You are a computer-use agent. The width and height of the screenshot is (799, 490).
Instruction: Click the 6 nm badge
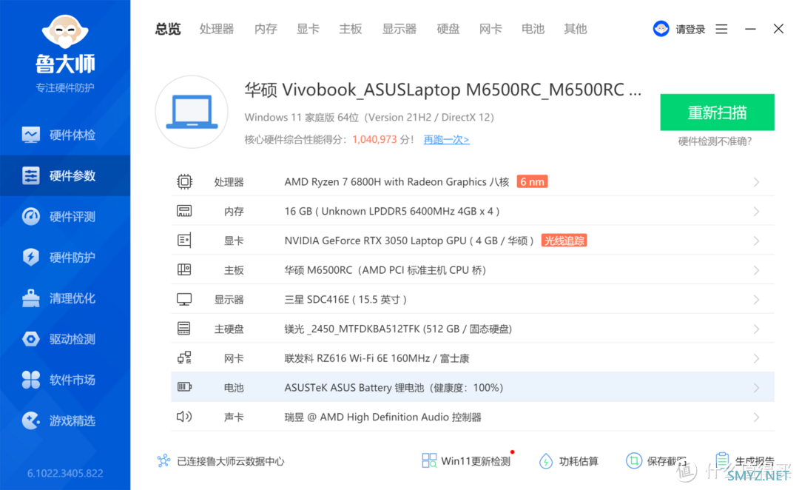532,181
